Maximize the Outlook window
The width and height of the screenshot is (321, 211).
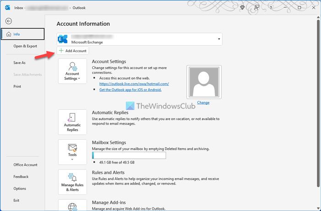click(x=299, y=8)
